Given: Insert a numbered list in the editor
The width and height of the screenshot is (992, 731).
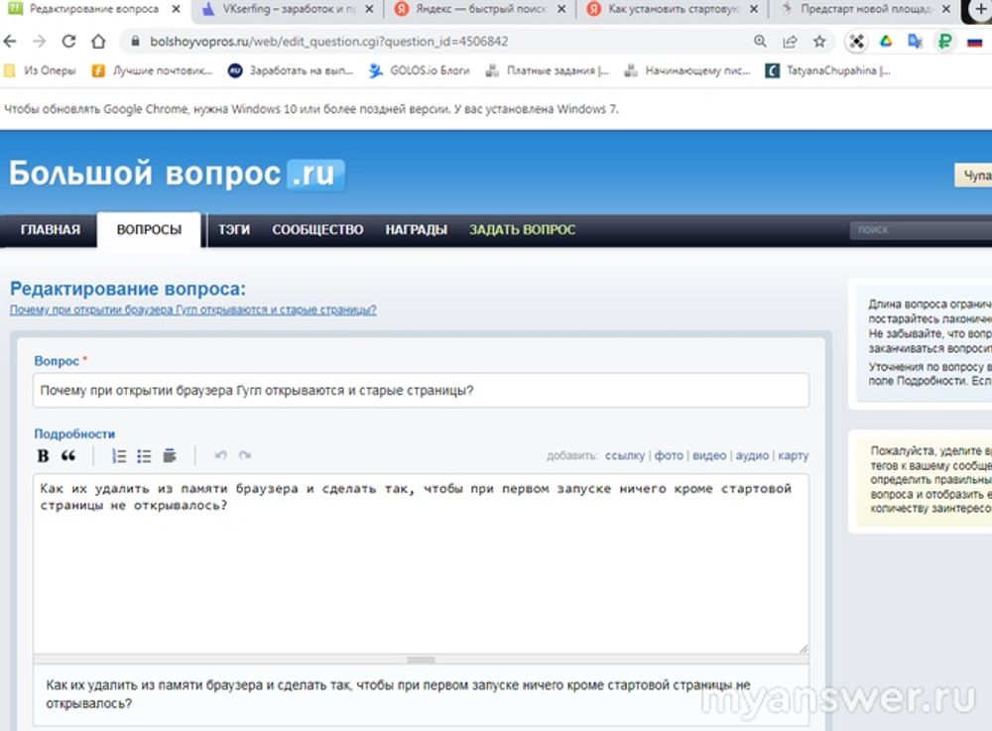Looking at the screenshot, I should [119, 456].
